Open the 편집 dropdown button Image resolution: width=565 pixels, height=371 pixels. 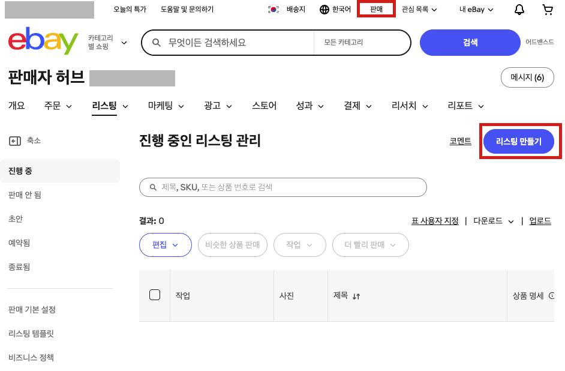tap(166, 245)
